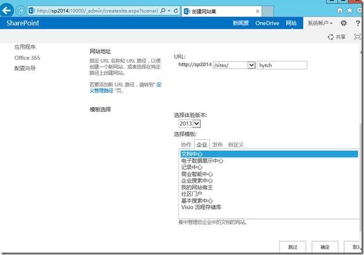Select 文档中心 template
The height and width of the screenshot is (255, 364).
(270, 154)
